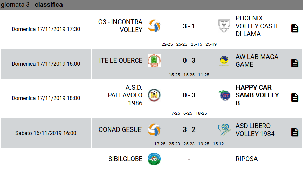This screenshot has width=303, height=170.
Task: Open match report for A.S.D. Pallavolo 1986 game
Action: [x=294, y=97]
